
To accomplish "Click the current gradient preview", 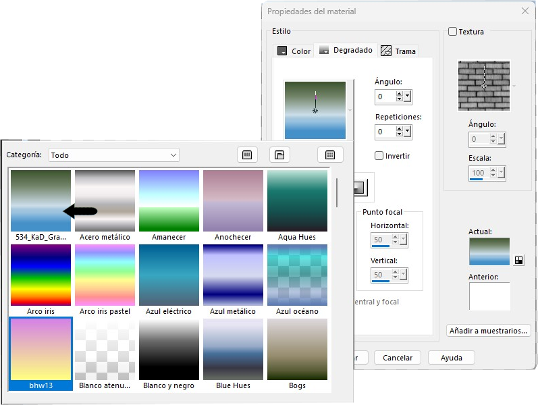I will coord(315,110).
